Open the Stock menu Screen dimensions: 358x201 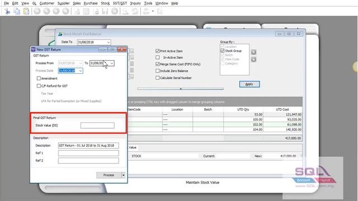[x=105, y=3]
